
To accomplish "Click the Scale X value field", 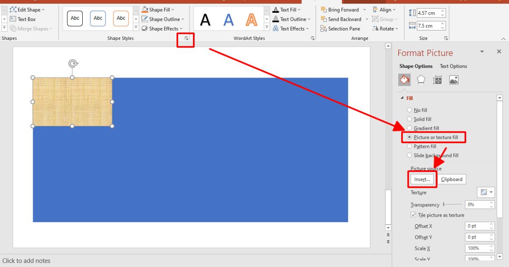I will click(476, 248).
